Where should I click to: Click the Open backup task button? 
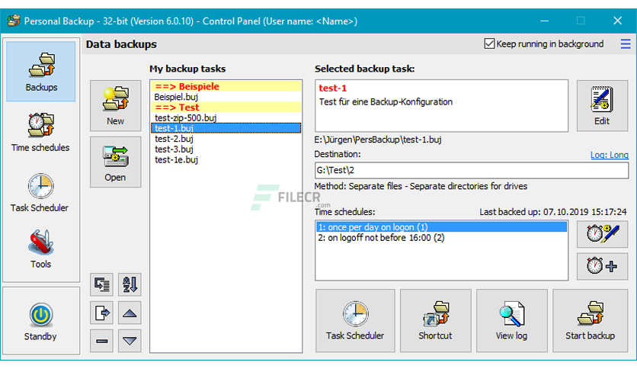[115, 162]
